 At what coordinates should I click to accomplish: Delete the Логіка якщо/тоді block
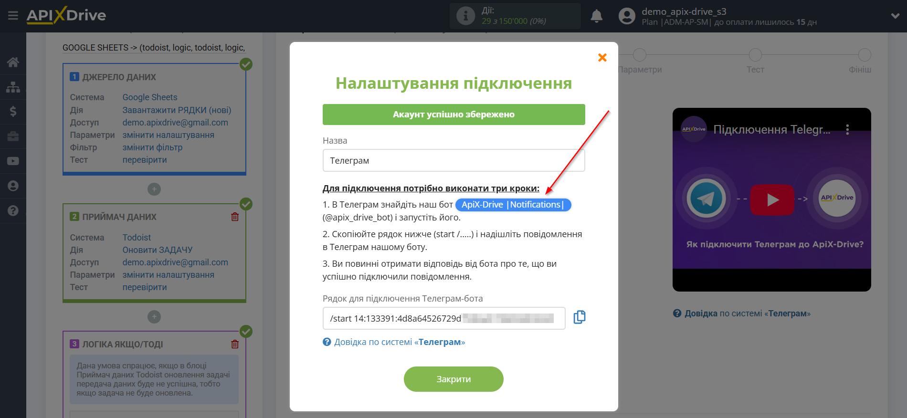pyautogui.click(x=235, y=344)
